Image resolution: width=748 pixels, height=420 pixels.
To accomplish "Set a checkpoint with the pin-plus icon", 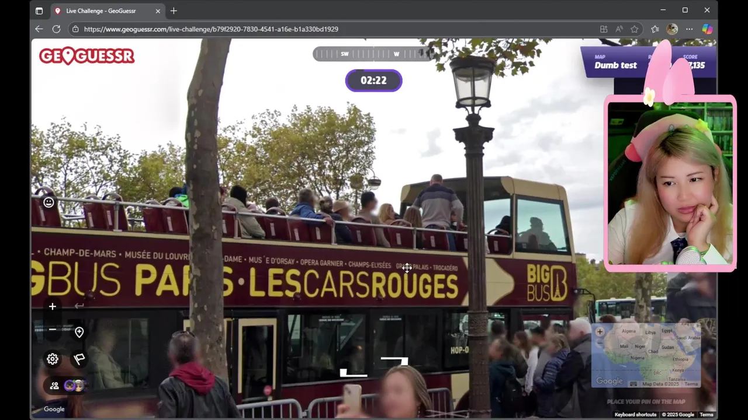I will click(x=79, y=332).
